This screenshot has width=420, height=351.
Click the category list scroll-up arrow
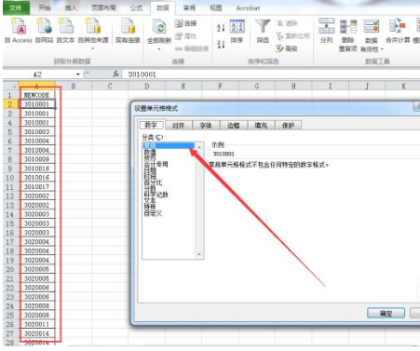click(199, 147)
